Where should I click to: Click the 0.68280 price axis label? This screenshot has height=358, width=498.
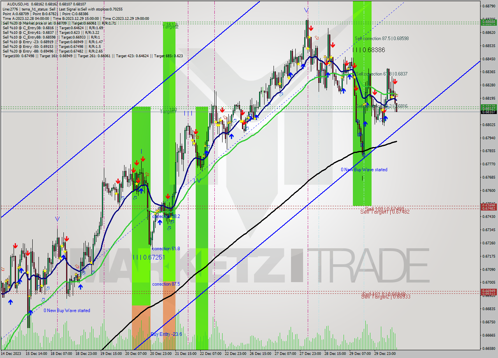(489, 85)
